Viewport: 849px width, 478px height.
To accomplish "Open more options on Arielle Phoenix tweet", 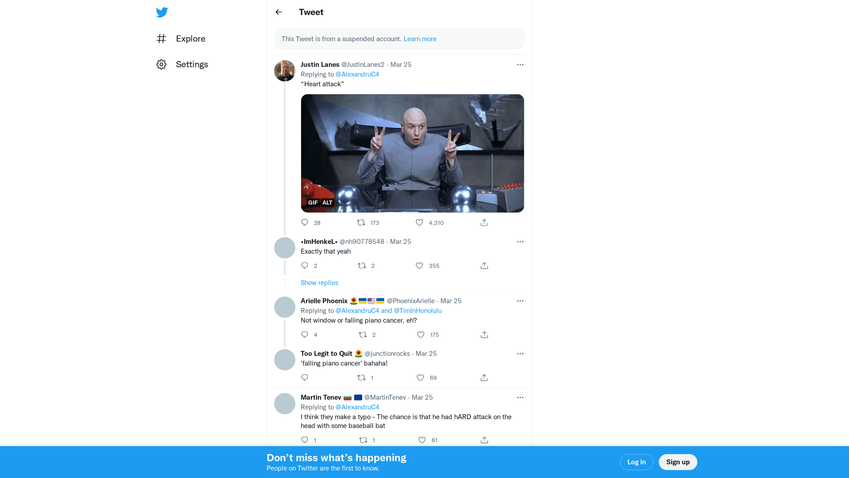I will click(520, 301).
